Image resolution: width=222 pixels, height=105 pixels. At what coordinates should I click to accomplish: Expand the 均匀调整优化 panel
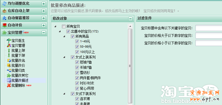pyautogui.click(x=44, y=4)
